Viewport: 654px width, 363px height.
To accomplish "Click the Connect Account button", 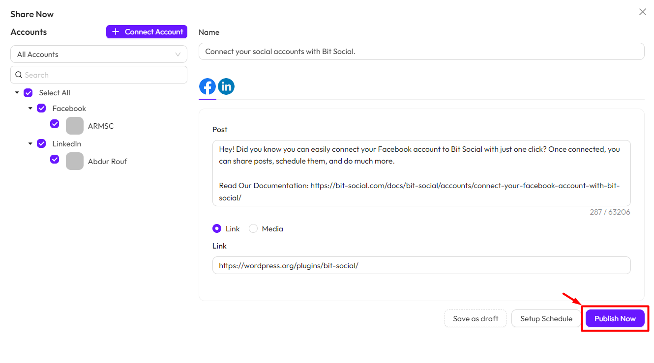I will point(147,31).
